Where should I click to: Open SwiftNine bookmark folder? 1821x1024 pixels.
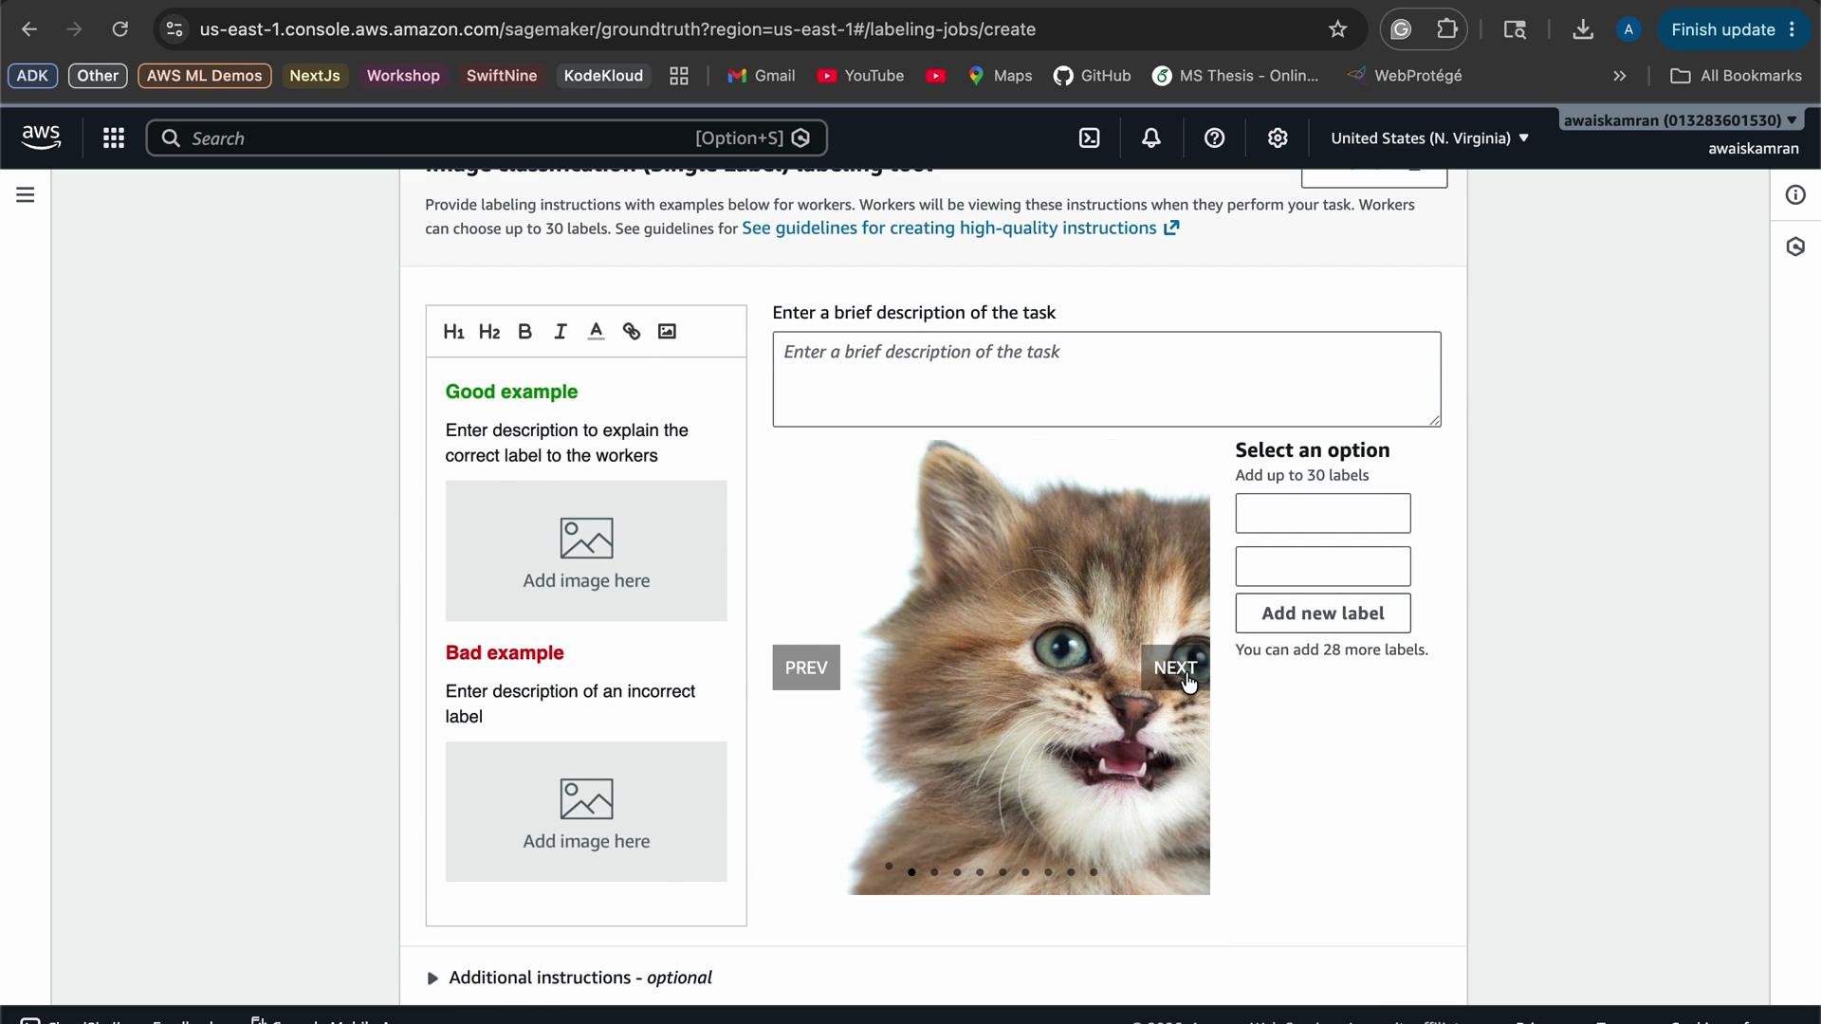coord(502,76)
